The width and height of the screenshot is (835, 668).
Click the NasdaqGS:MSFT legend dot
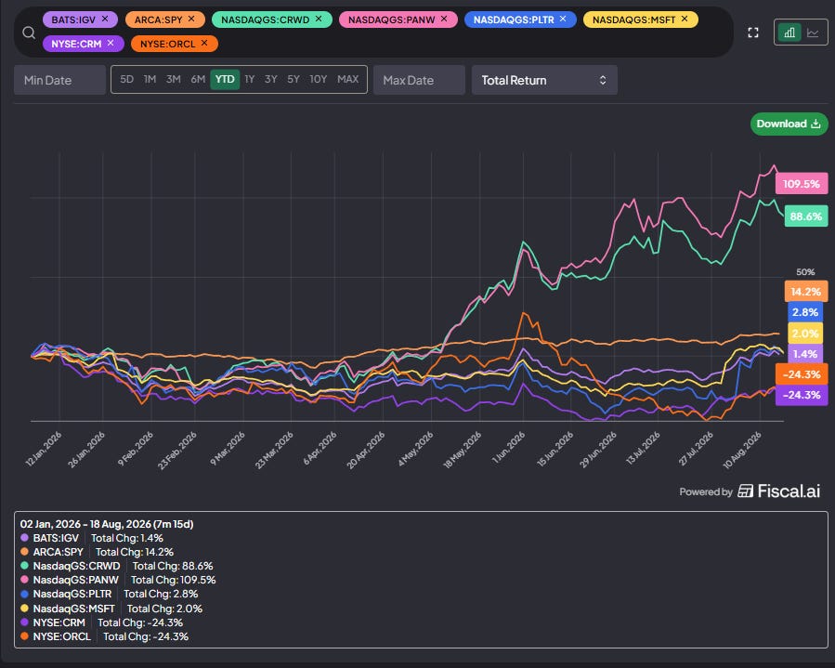(x=24, y=608)
